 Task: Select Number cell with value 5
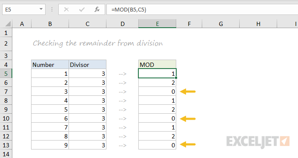pyautogui.click(x=50, y=109)
